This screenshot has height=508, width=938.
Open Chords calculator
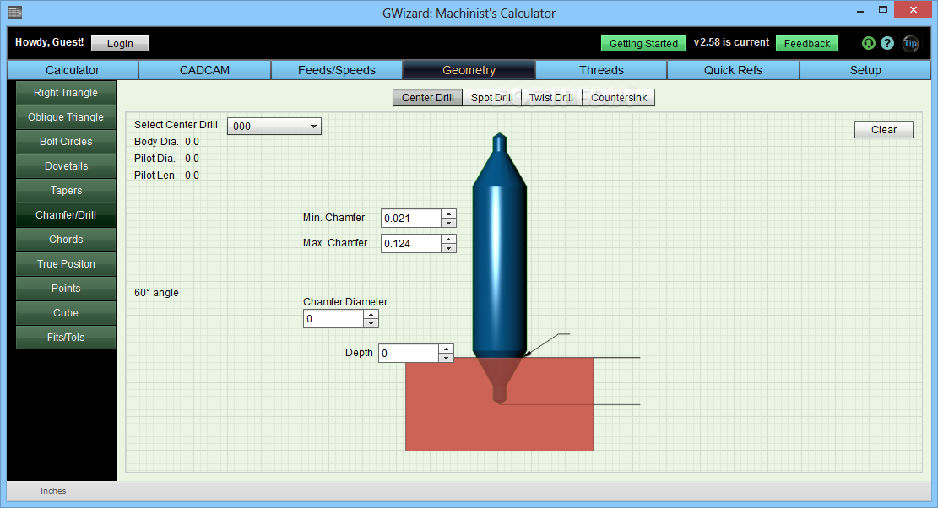coord(66,240)
